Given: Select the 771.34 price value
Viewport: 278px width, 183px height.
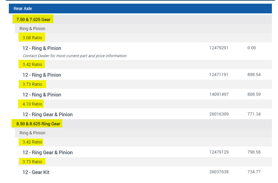Looking at the screenshot, I should [254, 114].
